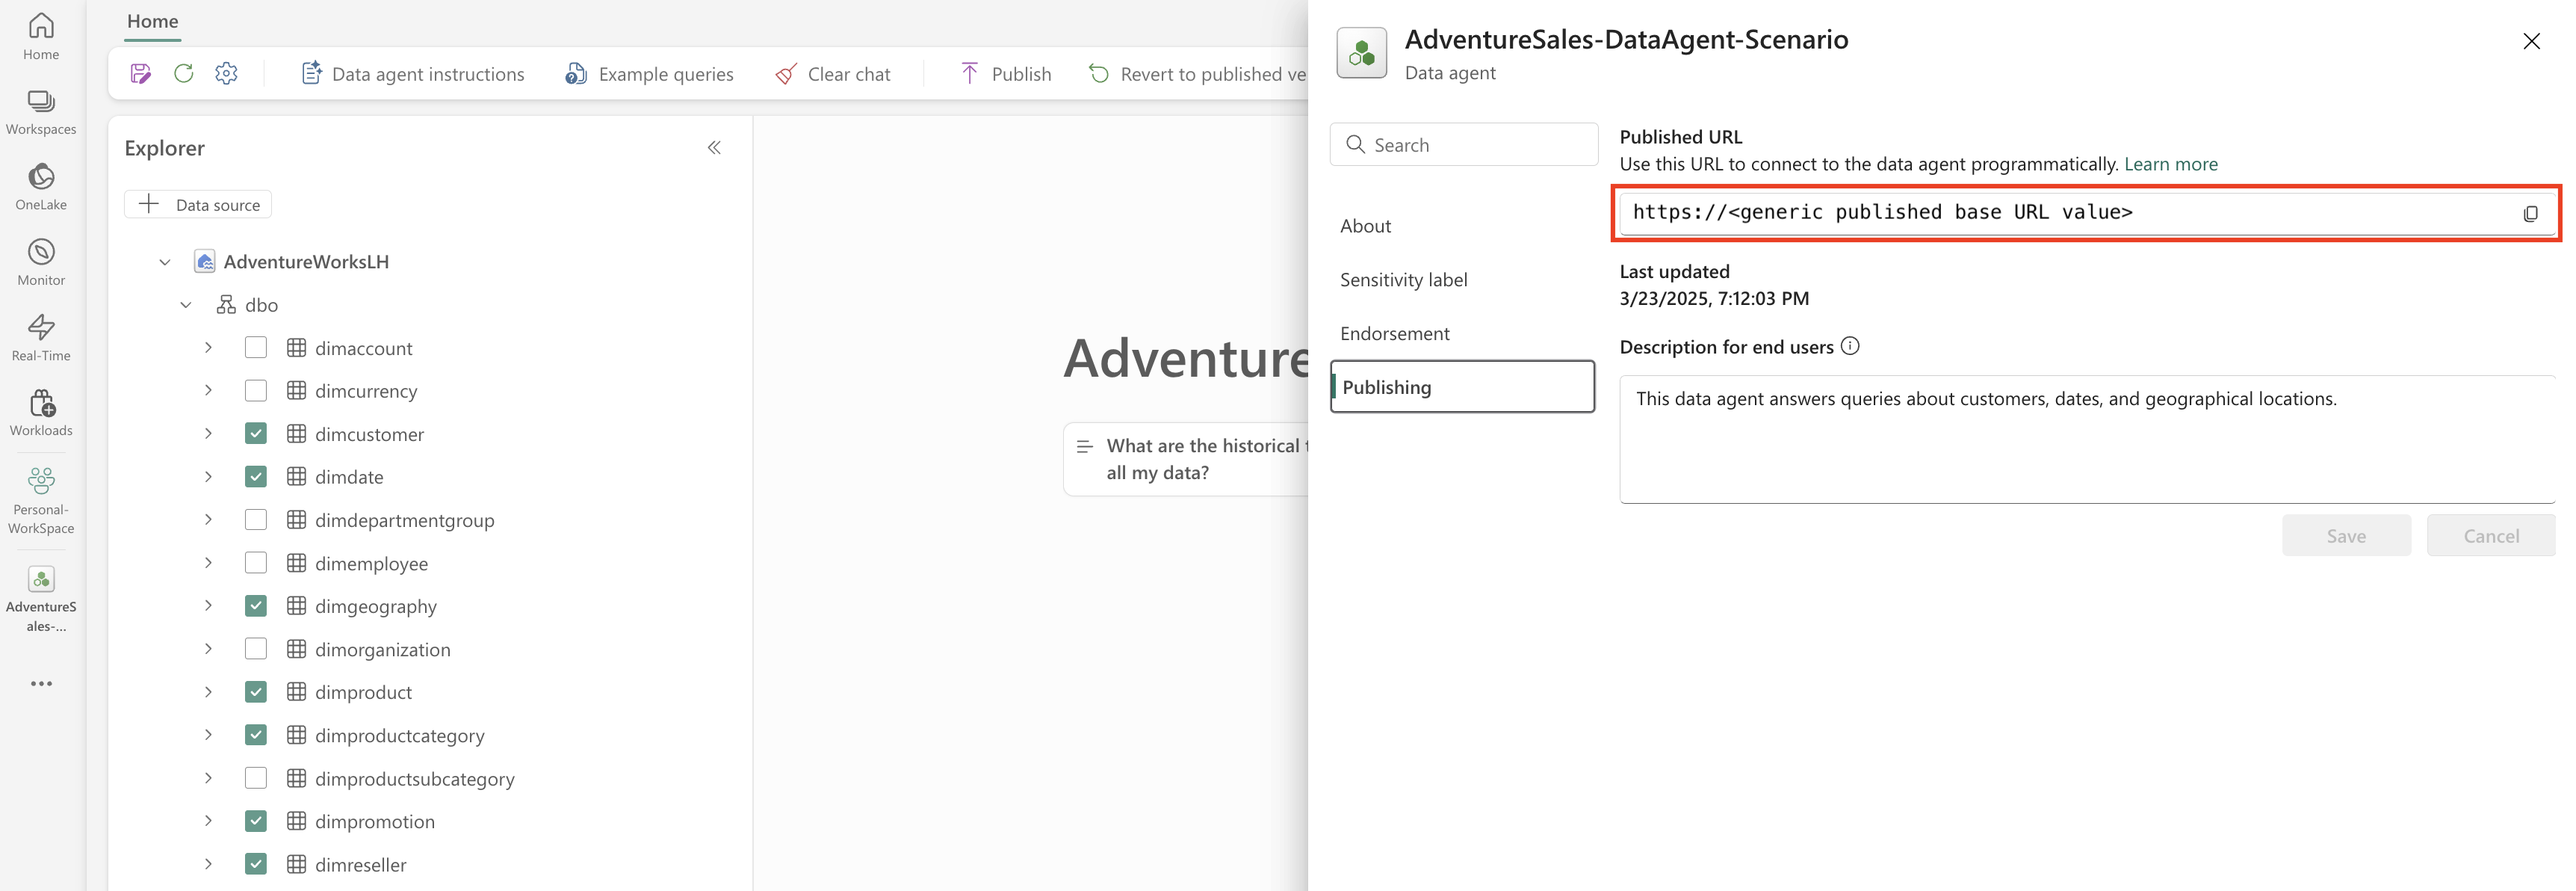Collapse the AdventureWorksLH lakehouse node
The height and width of the screenshot is (891, 2576).
165,262
